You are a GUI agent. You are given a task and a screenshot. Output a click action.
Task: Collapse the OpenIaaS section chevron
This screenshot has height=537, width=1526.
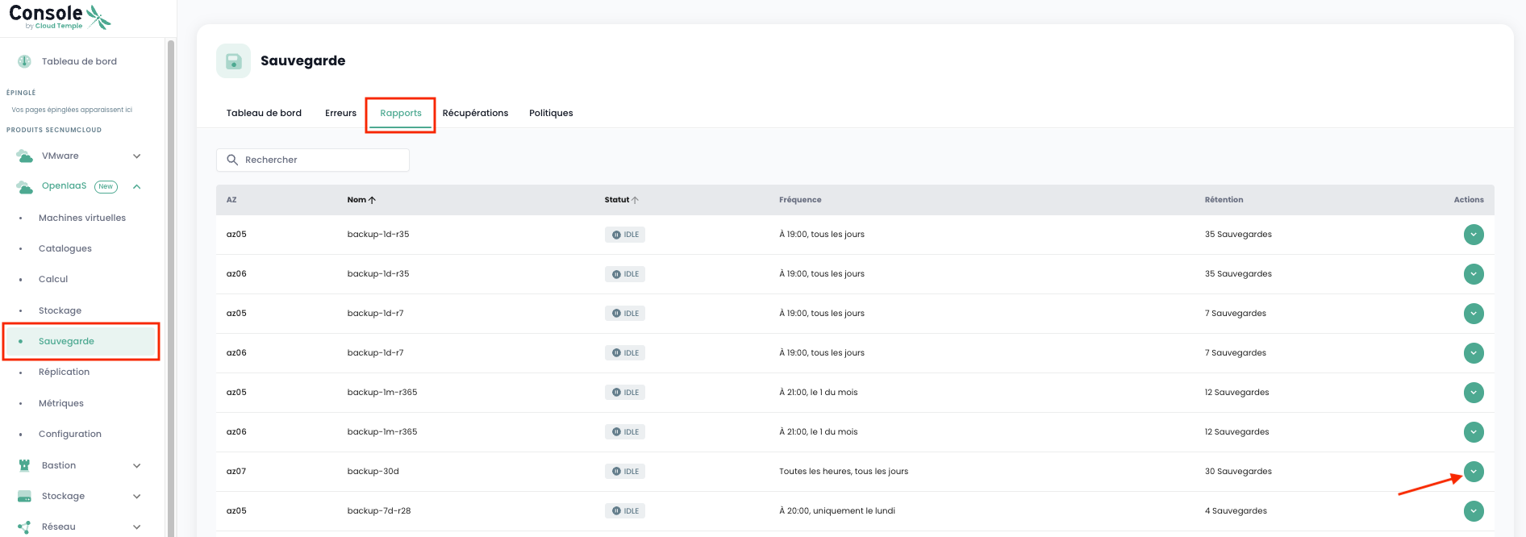pos(137,186)
